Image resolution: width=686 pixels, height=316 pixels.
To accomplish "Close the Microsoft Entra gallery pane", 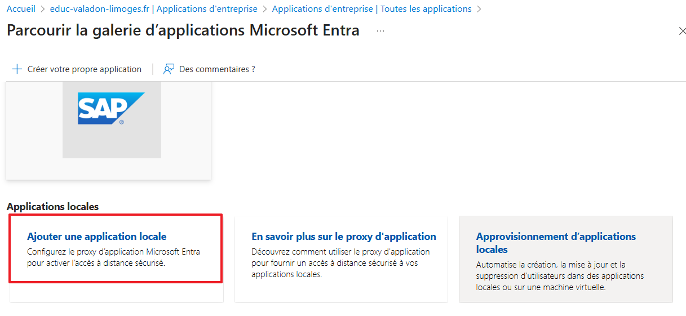I will [682, 31].
